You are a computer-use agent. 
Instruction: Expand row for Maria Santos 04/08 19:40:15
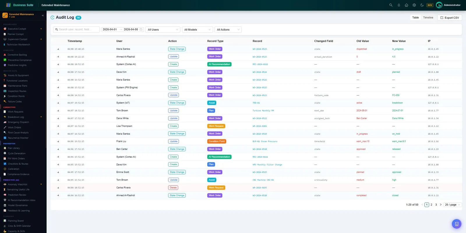(58, 49)
